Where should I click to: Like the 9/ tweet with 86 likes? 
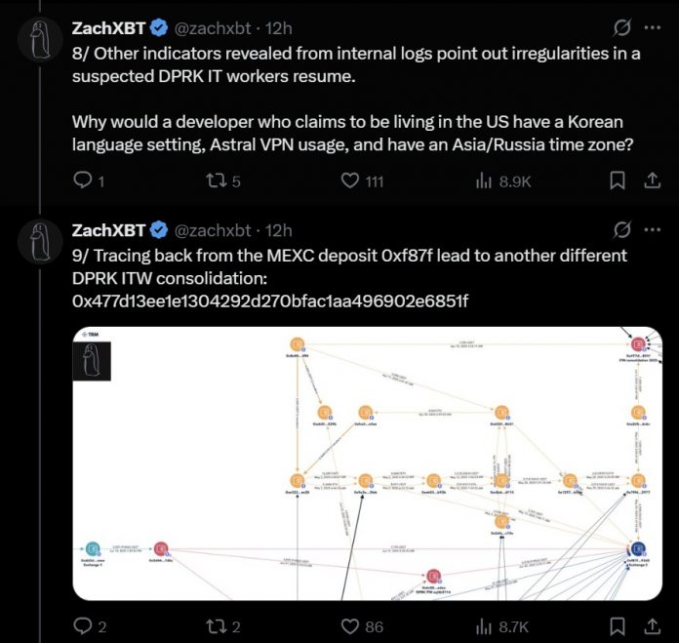[x=348, y=626]
